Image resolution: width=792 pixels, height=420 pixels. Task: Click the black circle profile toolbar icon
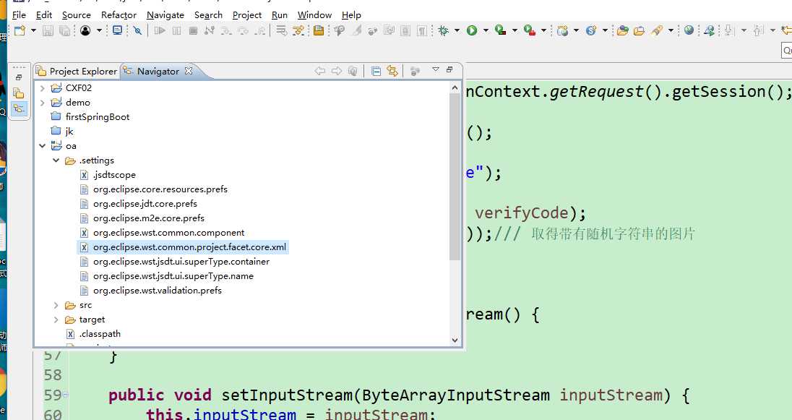pyautogui.click(x=85, y=31)
